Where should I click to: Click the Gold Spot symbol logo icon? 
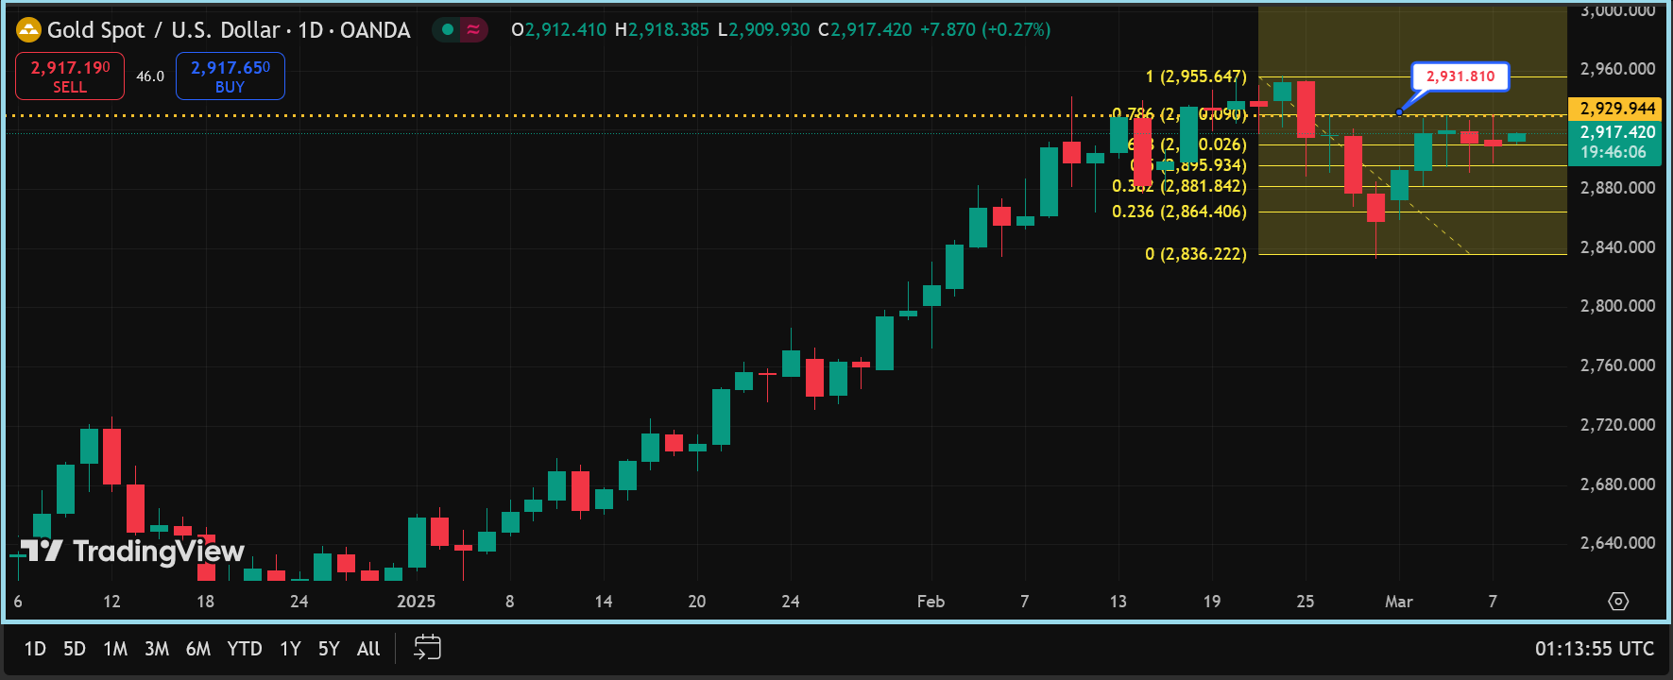(x=29, y=30)
